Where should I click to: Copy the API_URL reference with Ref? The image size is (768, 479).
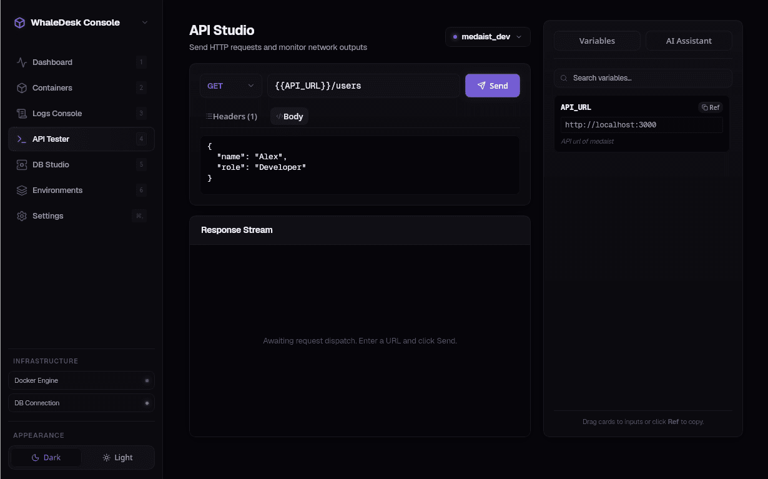711,107
